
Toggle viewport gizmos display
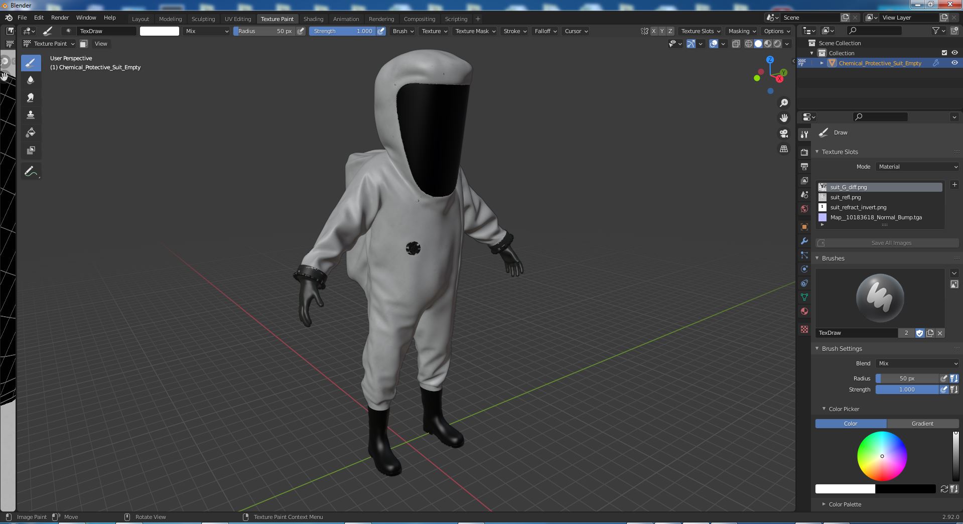point(691,44)
